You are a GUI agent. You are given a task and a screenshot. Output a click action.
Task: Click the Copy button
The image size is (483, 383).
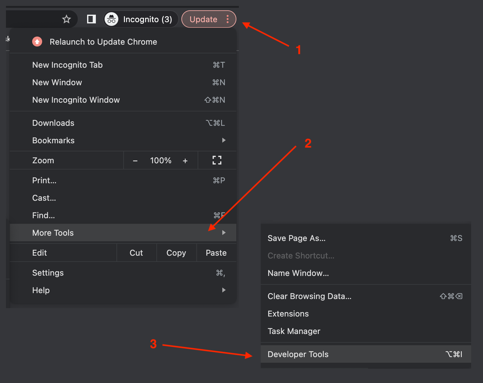click(x=176, y=253)
